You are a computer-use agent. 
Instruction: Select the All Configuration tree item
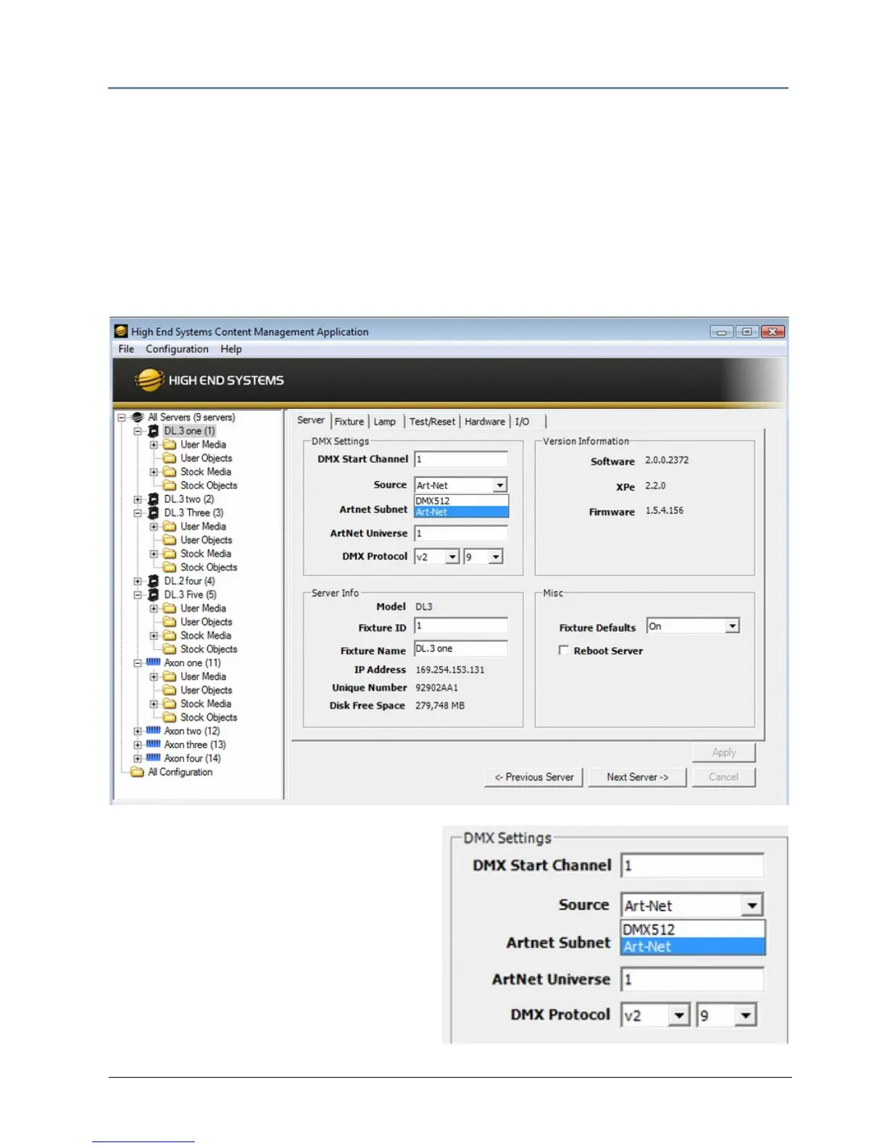point(180,772)
